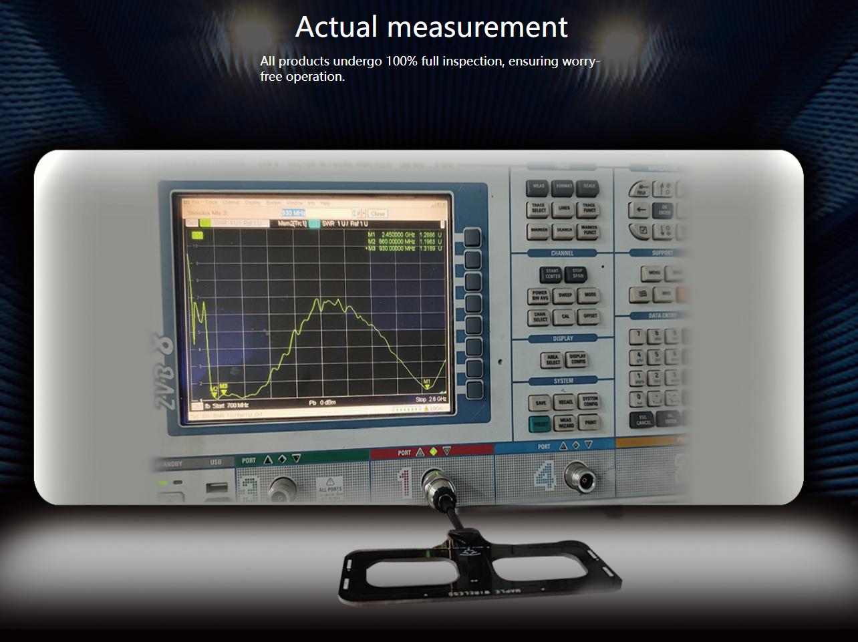This screenshot has width=858, height=642.
Task: Tap the START CENTER key
Action: tap(552, 274)
